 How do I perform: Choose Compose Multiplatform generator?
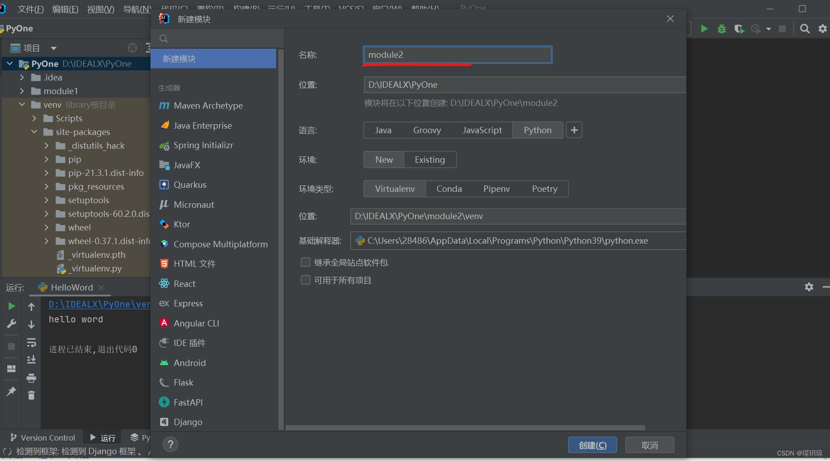(x=213, y=244)
